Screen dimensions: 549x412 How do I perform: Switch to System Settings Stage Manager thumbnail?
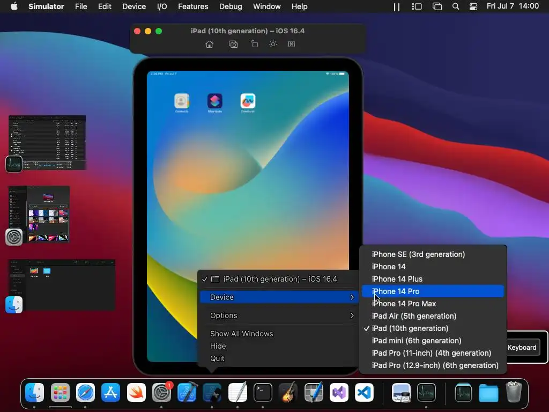tap(39, 215)
